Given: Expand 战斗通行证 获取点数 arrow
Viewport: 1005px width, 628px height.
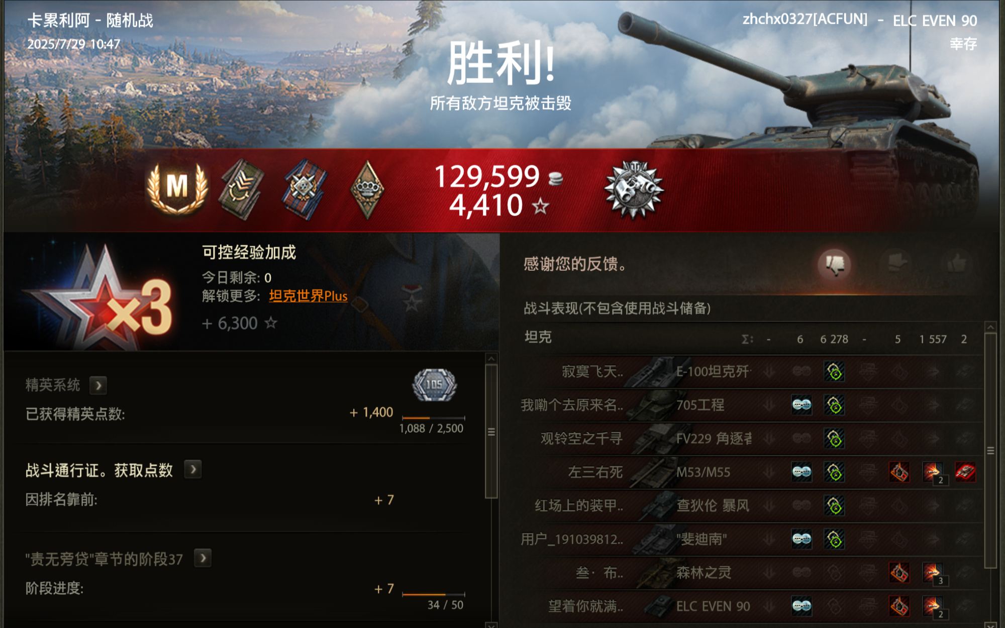Looking at the screenshot, I should click(x=193, y=470).
